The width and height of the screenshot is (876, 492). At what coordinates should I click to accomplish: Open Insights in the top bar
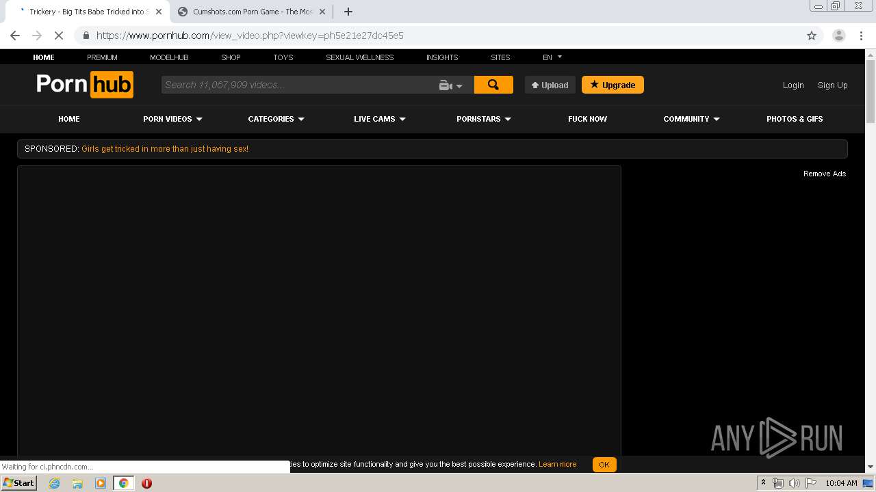coord(442,57)
